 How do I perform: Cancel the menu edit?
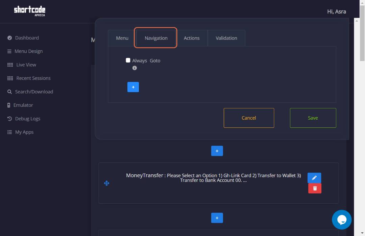[249, 118]
